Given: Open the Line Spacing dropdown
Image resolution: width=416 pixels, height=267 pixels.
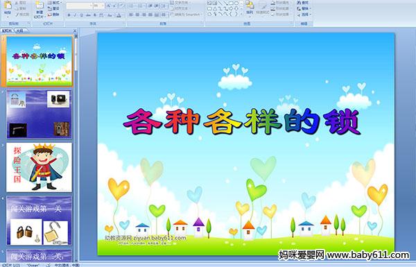Looking at the screenshot, I should tap(164, 6).
